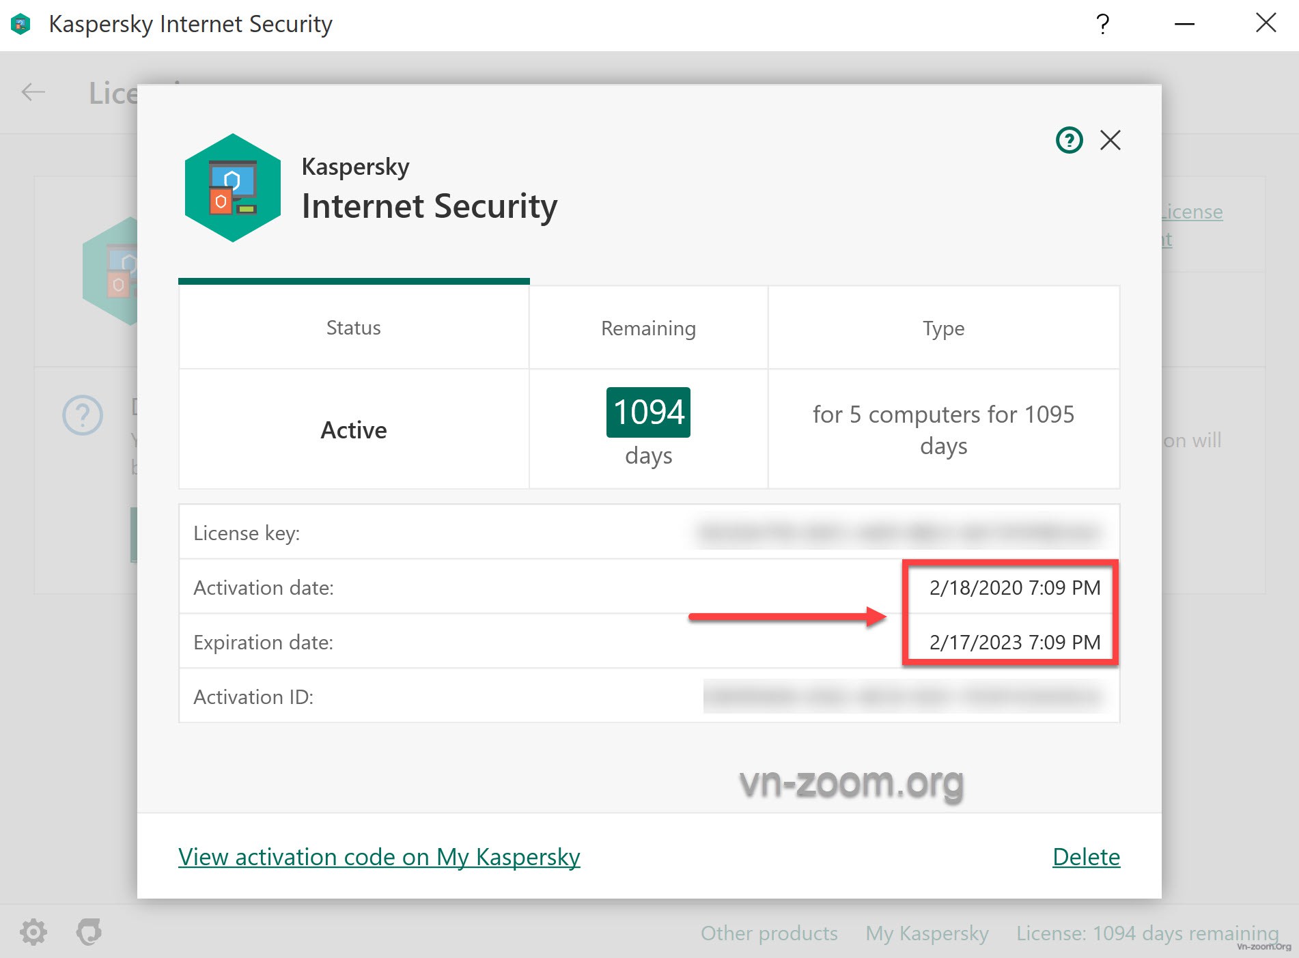Viewport: 1299px width, 958px height.
Task: Click the background question mark info icon
Action: (x=83, y=415)
